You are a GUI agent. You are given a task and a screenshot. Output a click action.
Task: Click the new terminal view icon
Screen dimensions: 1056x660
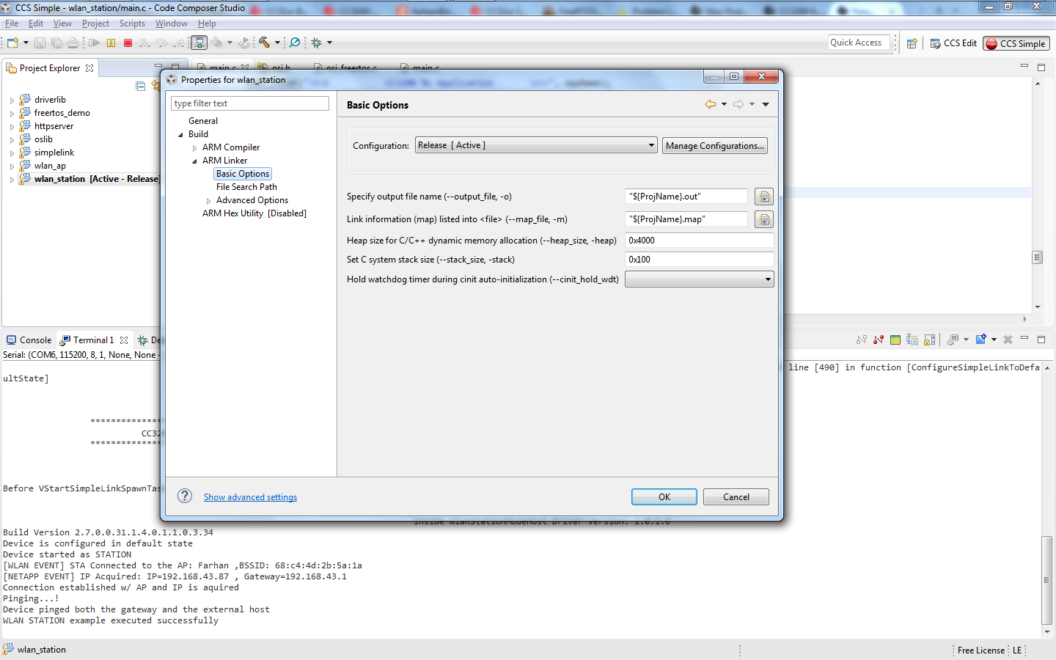[x=981, y=340]
